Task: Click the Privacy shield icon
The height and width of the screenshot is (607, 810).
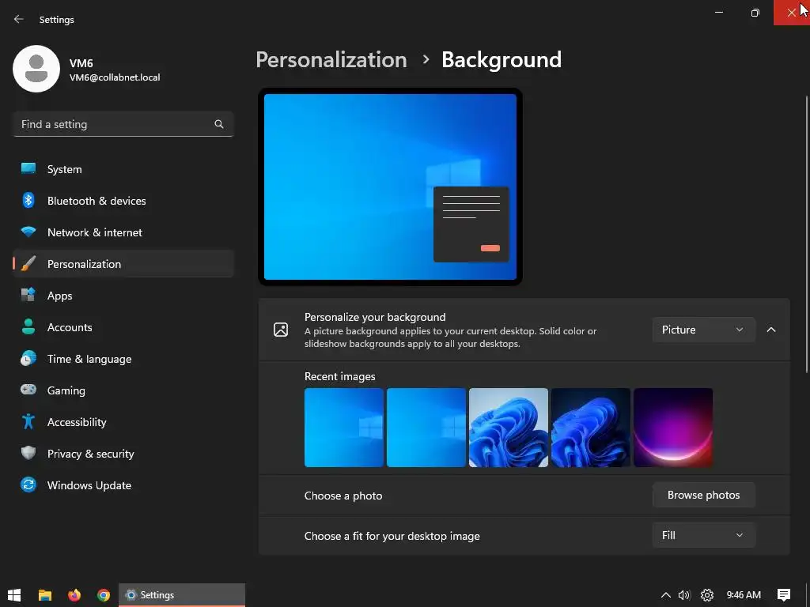Action: [x=28, y=453]
